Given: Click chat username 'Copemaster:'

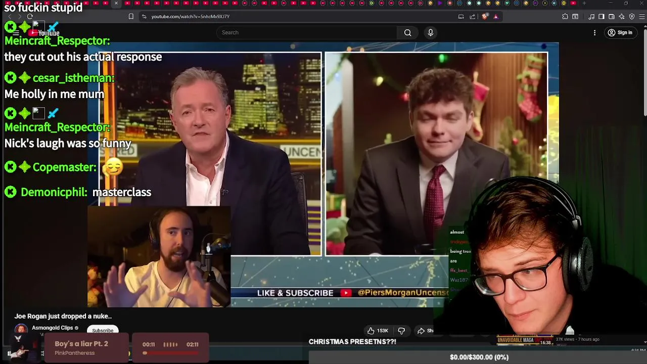Looking at the screenshot, I should (x=64, y=167).
